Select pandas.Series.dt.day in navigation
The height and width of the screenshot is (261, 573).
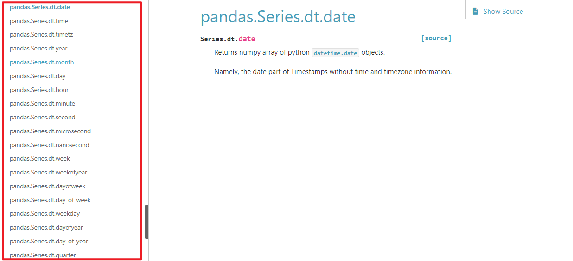coord(38,76)
